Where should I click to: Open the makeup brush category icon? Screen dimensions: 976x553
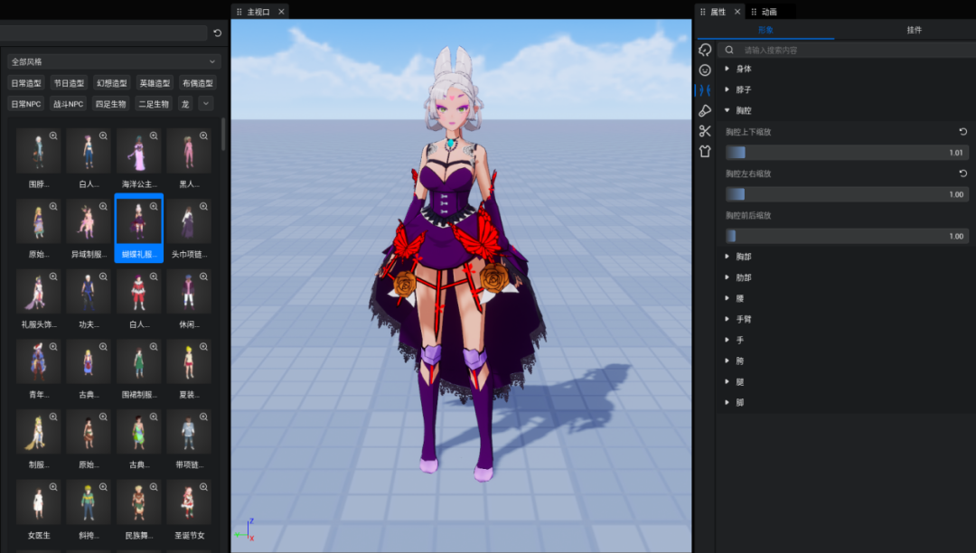pos(705,111)
